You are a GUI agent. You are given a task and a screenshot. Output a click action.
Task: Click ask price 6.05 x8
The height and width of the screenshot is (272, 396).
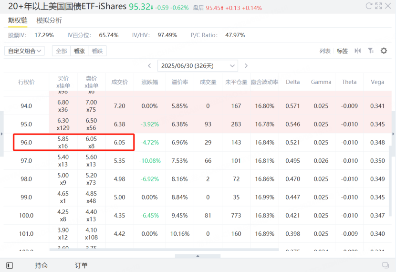(x=92, y=142)
